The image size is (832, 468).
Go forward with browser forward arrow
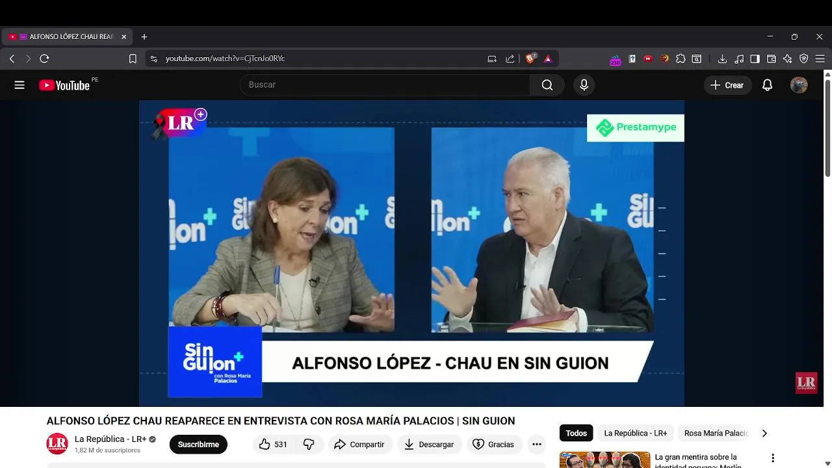(28, 58)
